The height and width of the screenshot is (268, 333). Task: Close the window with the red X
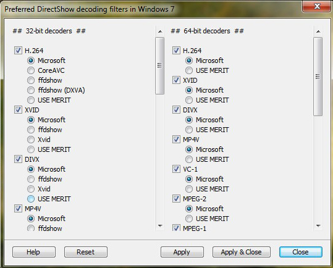pos(317,6)
